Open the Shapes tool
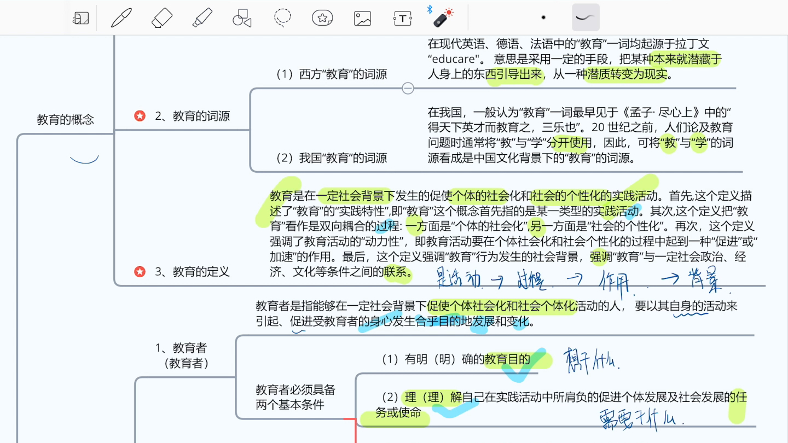The width and height of the screenshot is (788, 443). pos(242,18)
